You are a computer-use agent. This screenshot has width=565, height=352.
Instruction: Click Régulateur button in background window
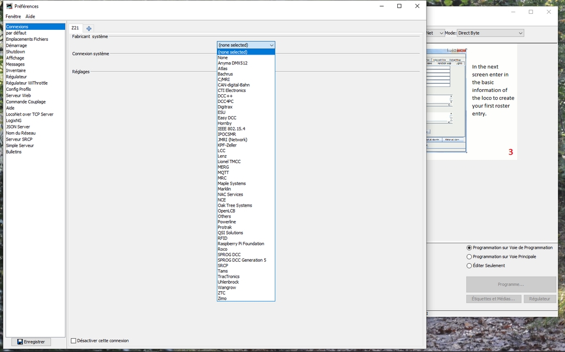[540, 299]
